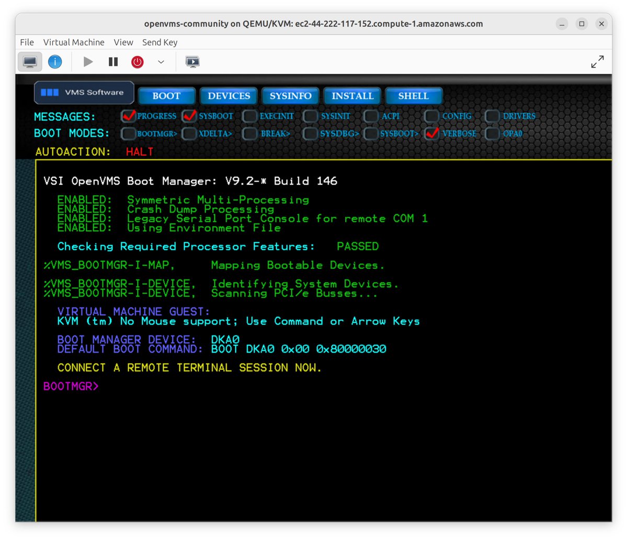Viewport: 627px width, 539px height.
Task: Click the PASSED status text
Action: coord(358,246)
